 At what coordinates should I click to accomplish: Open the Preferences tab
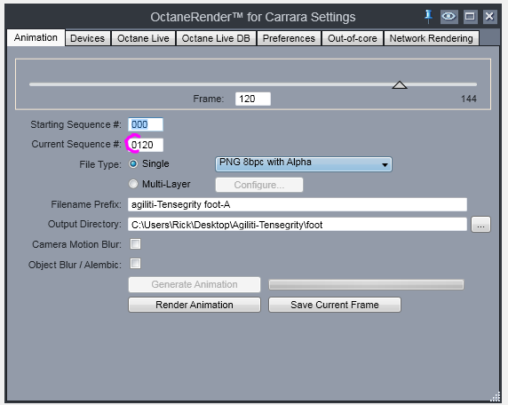point(289,38)
